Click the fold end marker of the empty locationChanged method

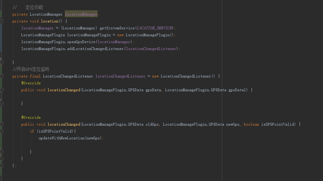(2, 103)
